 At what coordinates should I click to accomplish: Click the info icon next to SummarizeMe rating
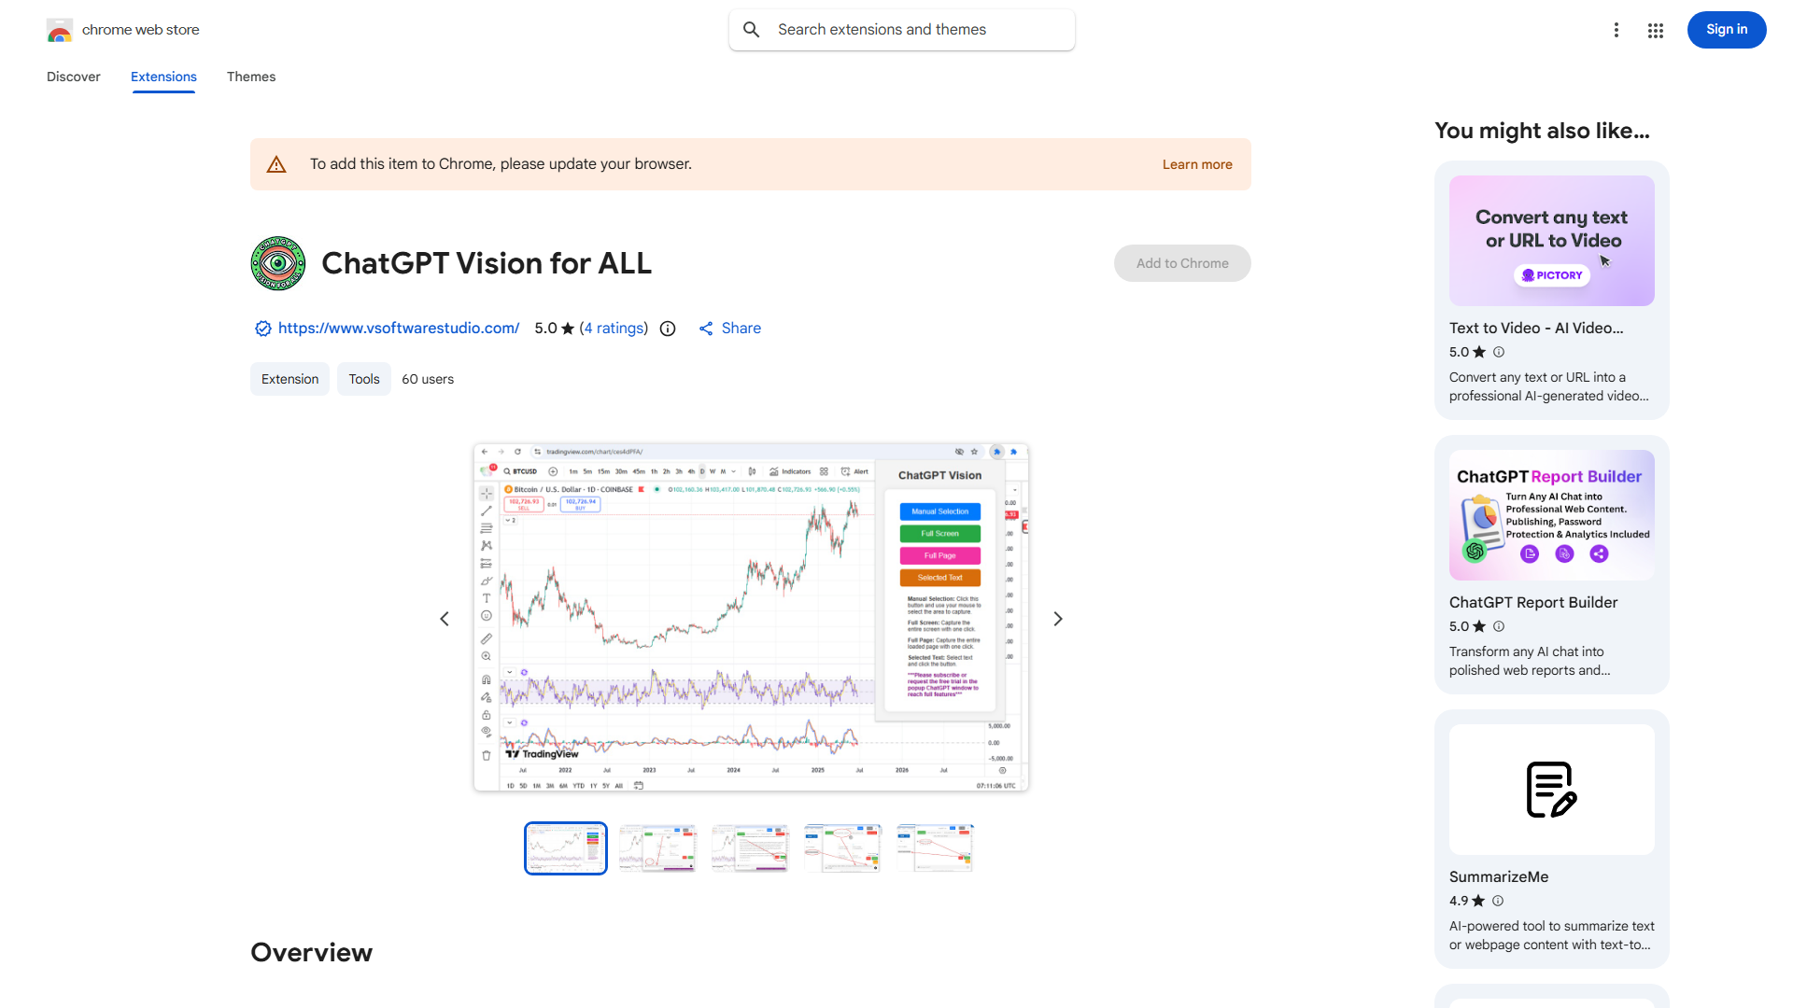coord(1497,901)
